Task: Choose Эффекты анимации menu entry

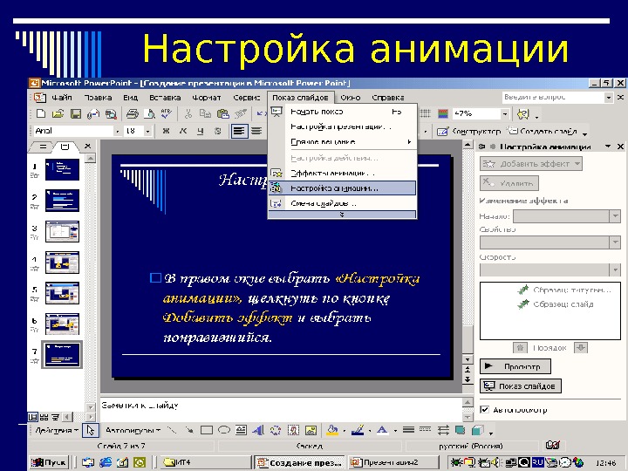Action: (x=342, y=173)
